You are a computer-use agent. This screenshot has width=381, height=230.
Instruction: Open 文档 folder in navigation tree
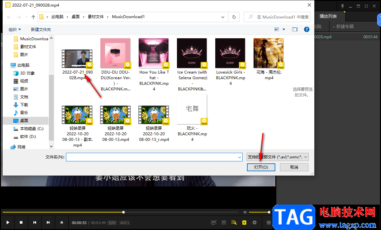21,97
